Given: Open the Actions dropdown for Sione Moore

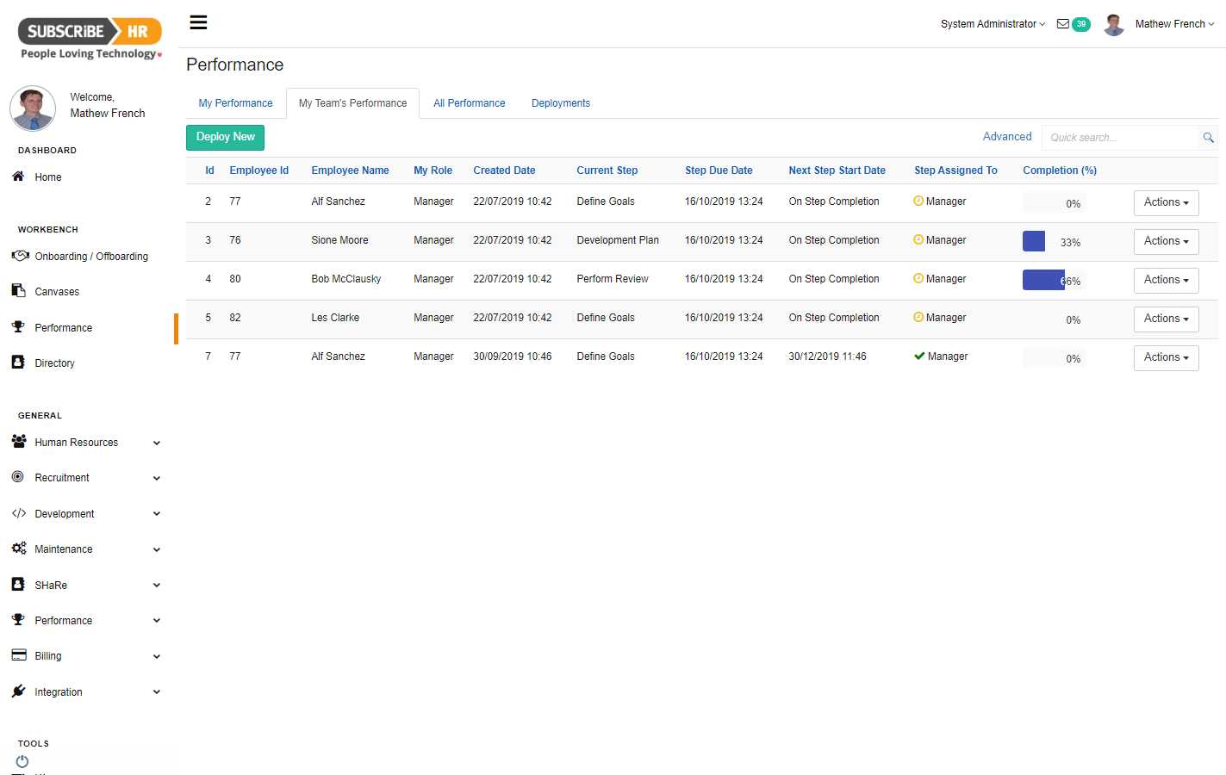Looking at the screenshot, I should point(1166,241).
